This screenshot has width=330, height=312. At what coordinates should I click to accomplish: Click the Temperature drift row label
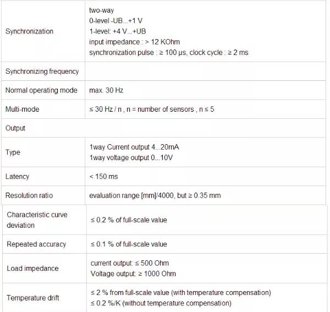tap(32, 298)
